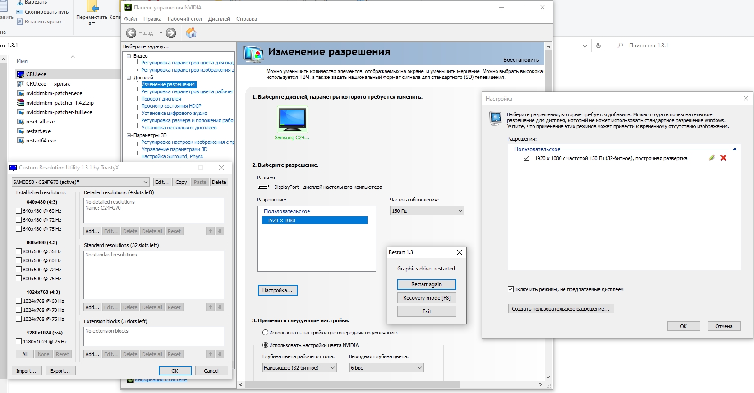Collapse the Дисплей tree node
The width and height of the screenshot is (754, 393).
point(129,78)
